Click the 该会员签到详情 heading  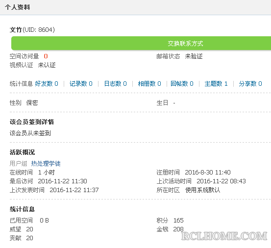pos(32,122)
